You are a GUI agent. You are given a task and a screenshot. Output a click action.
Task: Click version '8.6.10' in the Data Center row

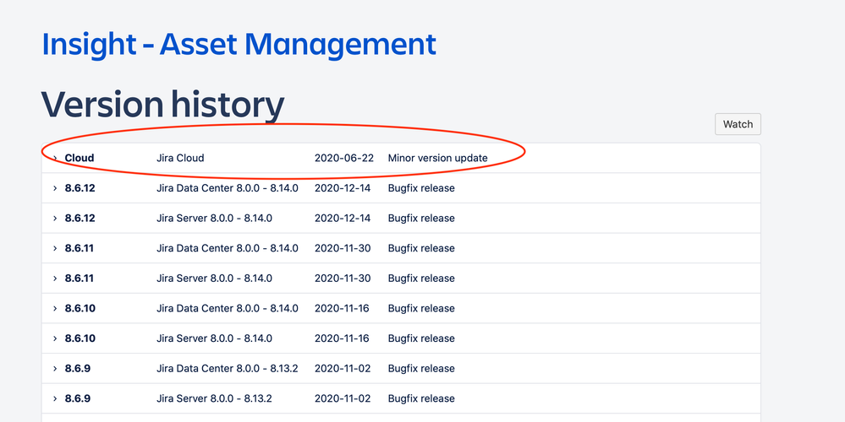(80, 309)
